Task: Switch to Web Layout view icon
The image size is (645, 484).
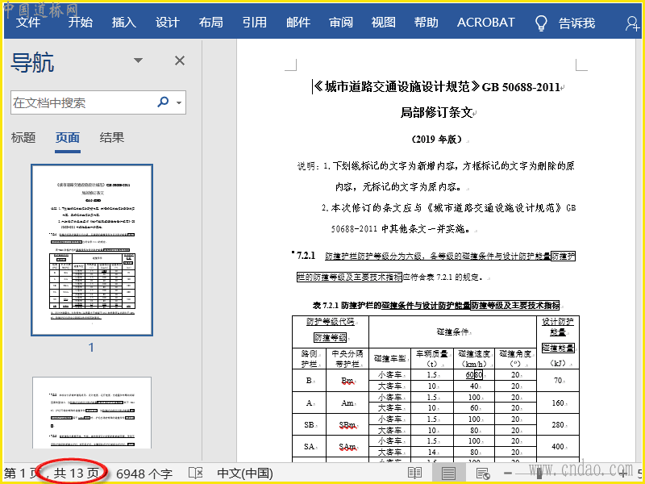Action: coord(482,474)
